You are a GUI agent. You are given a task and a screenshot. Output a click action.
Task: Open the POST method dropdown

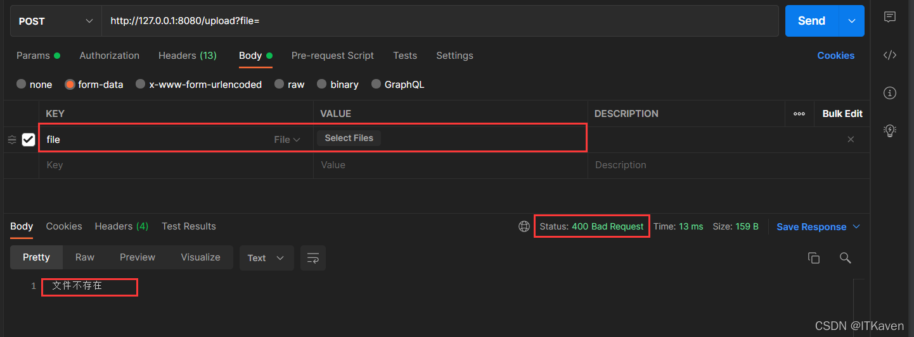point(56,21)
